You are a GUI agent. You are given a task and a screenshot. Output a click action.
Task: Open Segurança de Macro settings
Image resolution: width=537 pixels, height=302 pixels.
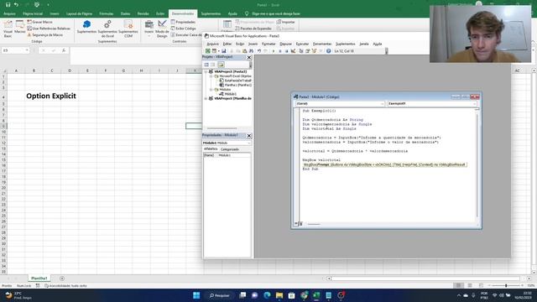click(44, 35)
